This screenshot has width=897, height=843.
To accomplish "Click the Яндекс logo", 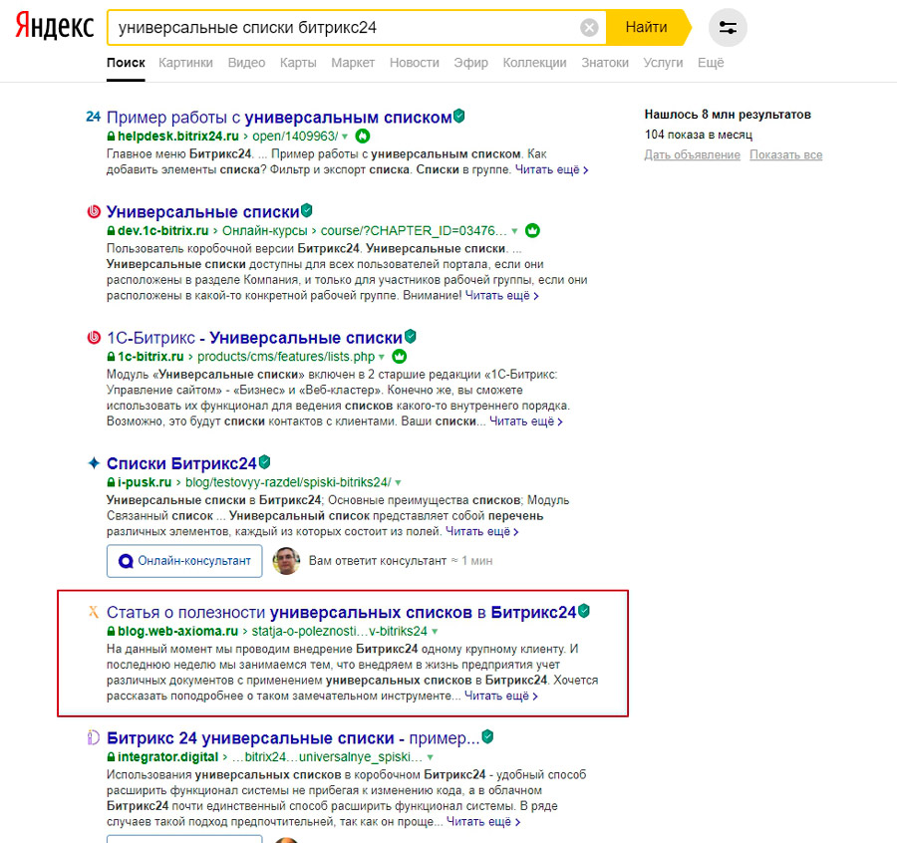I will coord(54,27).
